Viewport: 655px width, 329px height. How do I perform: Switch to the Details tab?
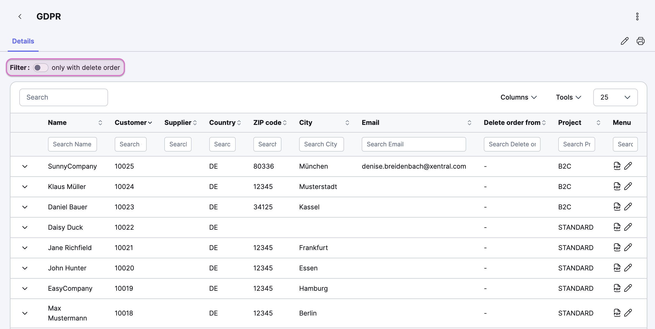[23, 41]
